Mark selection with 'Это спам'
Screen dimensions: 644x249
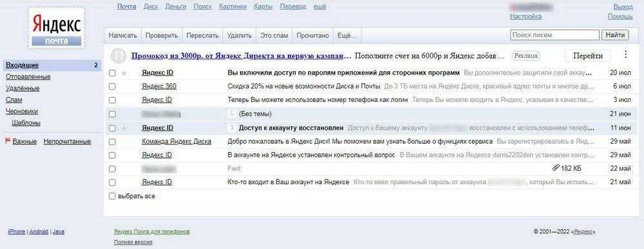(274, 36)
